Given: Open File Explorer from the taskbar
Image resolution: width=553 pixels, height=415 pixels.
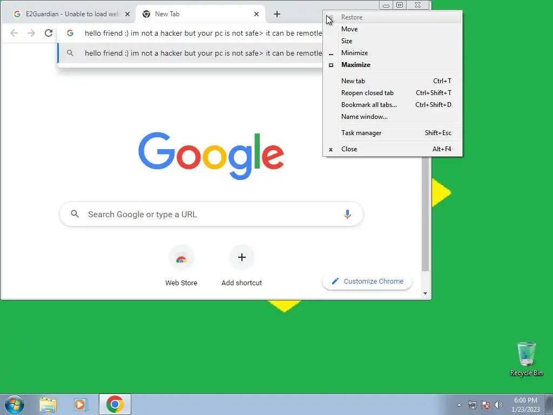Looking at the screenshot, I should 48,405.
